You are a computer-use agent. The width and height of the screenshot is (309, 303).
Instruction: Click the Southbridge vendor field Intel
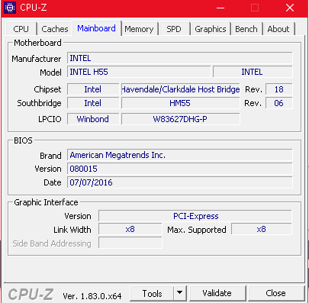(93, 103)
